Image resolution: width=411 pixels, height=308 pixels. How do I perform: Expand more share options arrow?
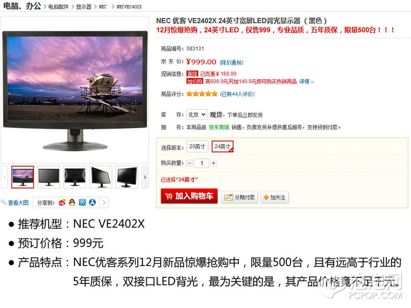104,202
